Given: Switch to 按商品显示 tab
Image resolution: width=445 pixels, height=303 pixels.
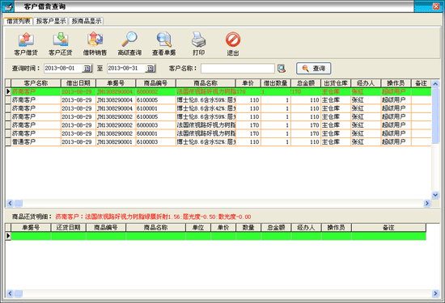Looking at the screenshot, I should tap(87, 21).
